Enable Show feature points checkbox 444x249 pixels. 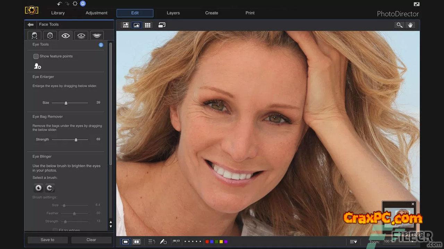(36, 56)
